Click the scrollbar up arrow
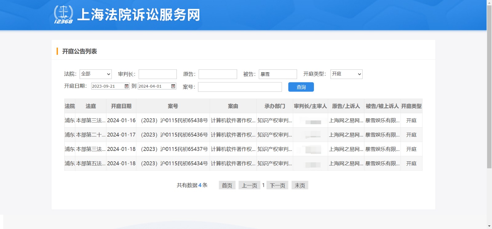The width and height of the screenshot is (492, 229). [489, 2]
